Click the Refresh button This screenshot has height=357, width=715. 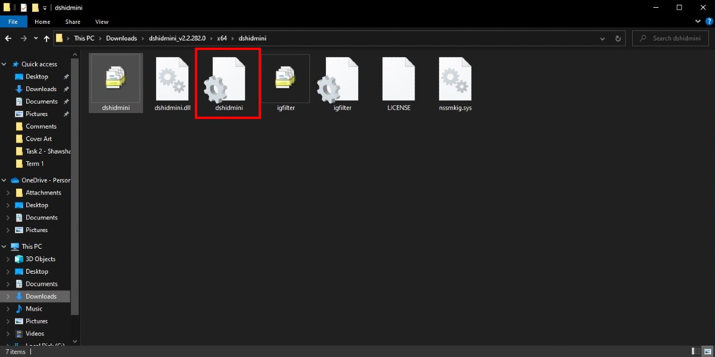[x=618, y=38]
